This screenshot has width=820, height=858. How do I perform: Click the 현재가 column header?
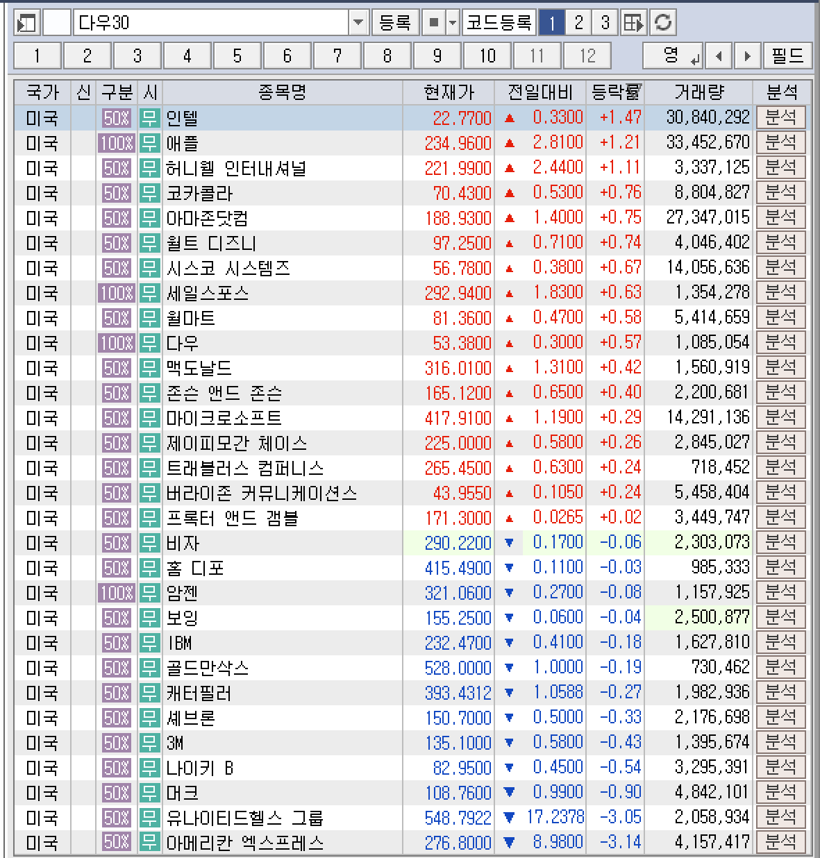click(449, 92)
